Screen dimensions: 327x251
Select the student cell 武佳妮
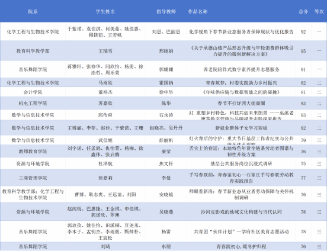click(105, 140)
